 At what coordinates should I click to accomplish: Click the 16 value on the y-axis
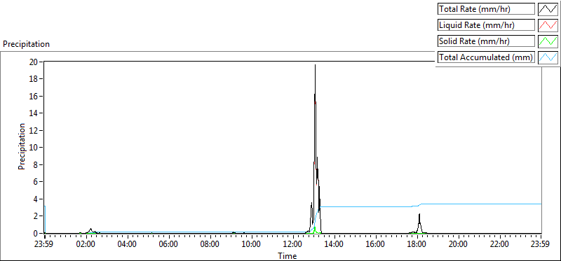pyautogui.click(x=34, y=96)
